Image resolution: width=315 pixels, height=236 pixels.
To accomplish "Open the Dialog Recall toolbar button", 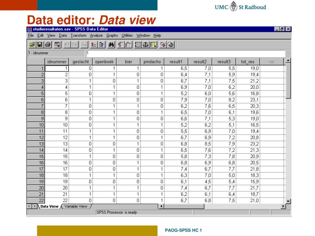I will [x=57, y=45].
